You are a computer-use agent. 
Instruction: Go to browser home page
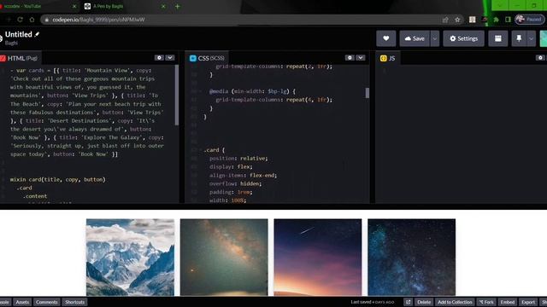[x=32, y=20]
